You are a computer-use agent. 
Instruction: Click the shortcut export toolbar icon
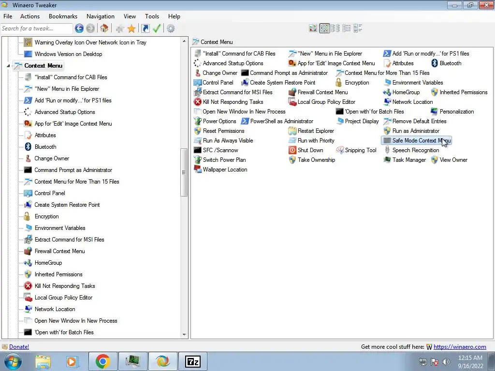145,29
